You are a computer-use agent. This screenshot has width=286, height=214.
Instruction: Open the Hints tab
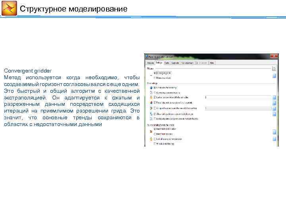tap(212, 63)
